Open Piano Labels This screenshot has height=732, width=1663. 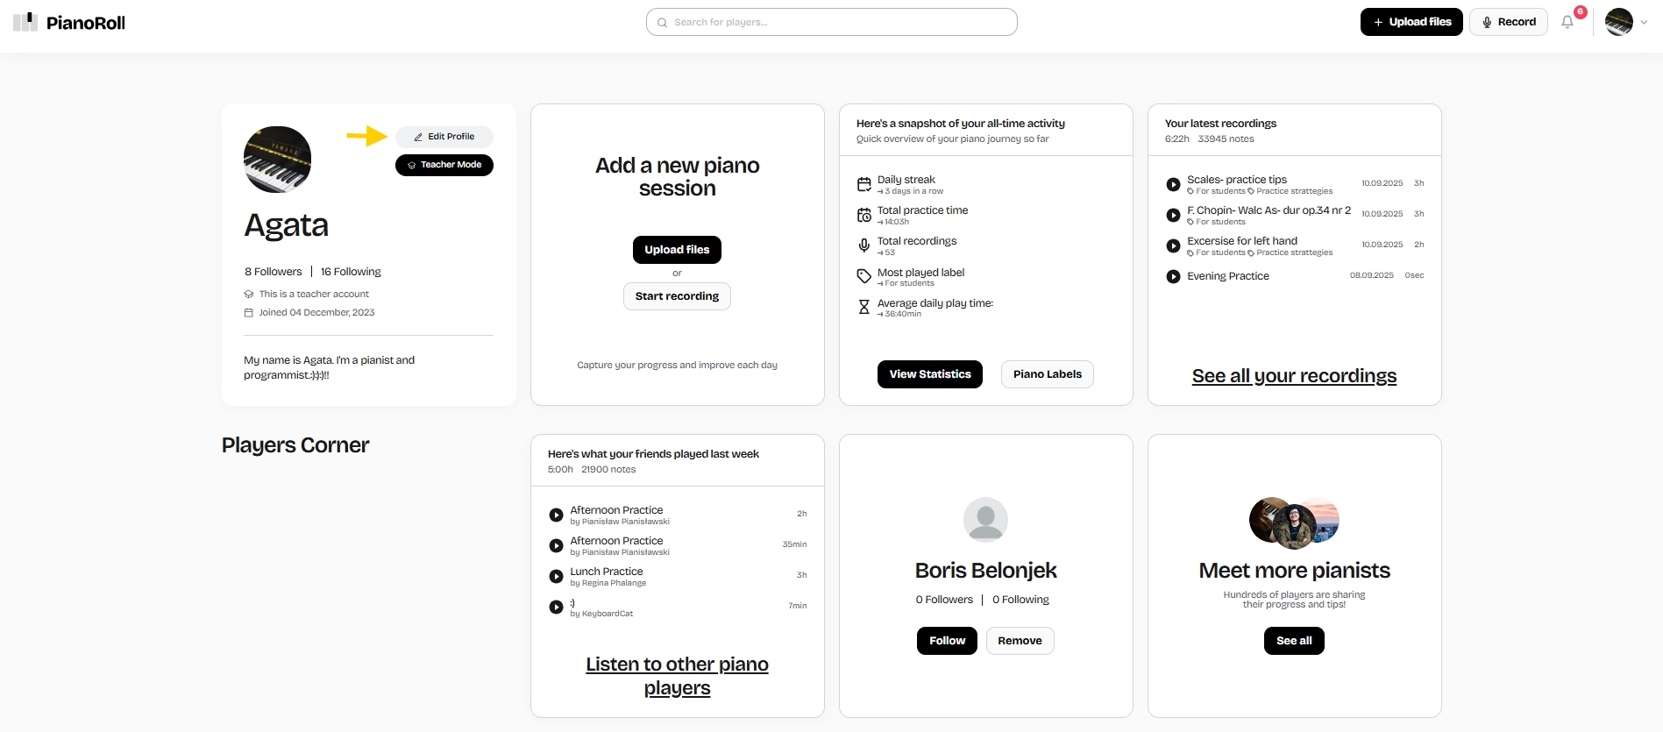click(x=1047, y=374)
